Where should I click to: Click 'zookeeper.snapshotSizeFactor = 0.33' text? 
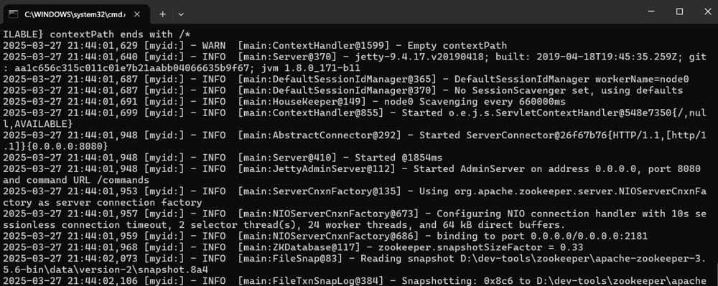tap(480, 247)
